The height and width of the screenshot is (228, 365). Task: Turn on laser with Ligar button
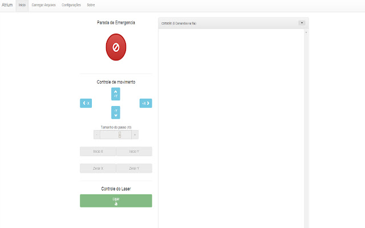pyautogui.click(x=116, y=201)
